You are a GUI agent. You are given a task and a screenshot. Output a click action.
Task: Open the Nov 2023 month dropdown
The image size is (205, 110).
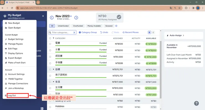pos(71,16)
